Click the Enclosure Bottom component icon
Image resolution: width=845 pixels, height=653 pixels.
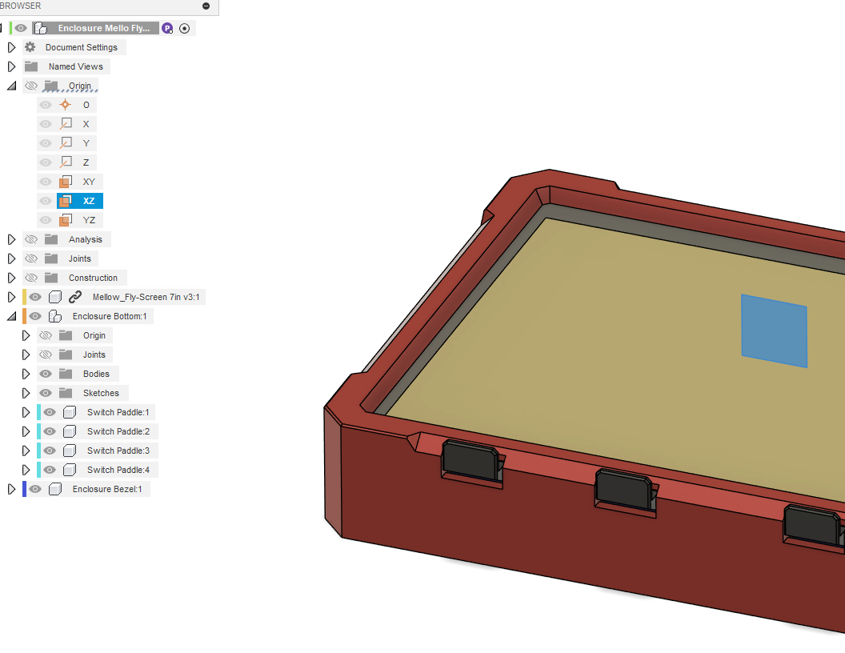pyautogui.click(x=55, y=316)
